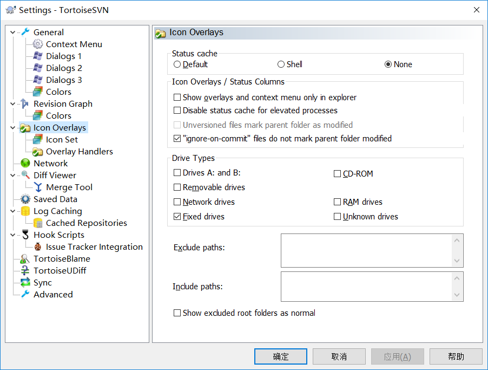Click the Cached Repositories icon
Viewport: 488px width, 370px height.
coord(38,223)
